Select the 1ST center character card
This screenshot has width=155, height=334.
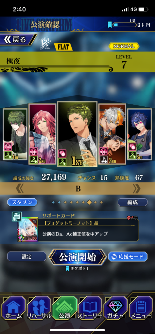tap(77, 134)
